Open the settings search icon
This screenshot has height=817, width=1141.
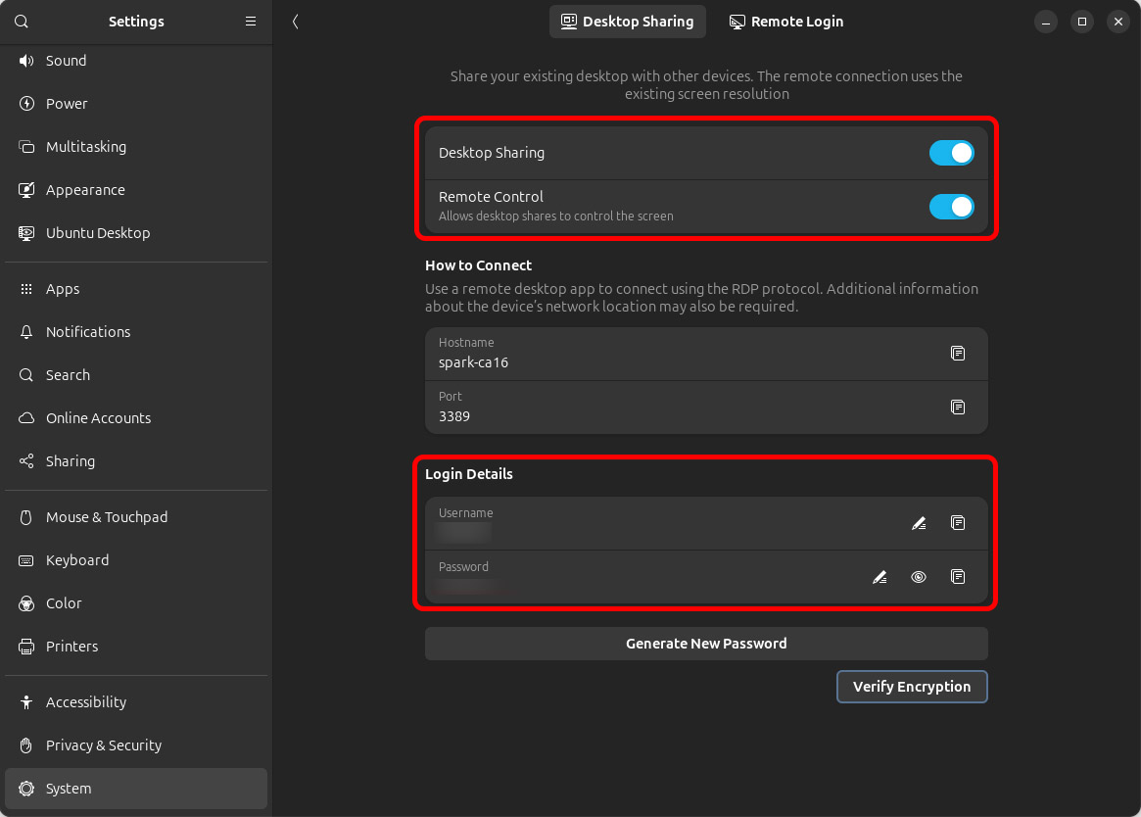[x=22, y=22]
